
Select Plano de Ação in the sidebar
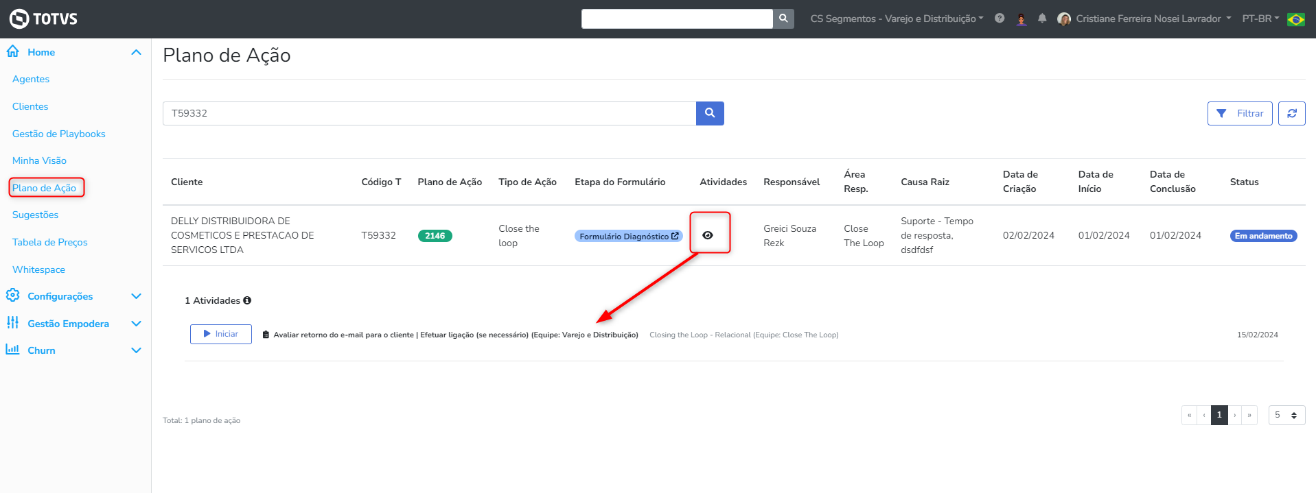coord(44,188)
